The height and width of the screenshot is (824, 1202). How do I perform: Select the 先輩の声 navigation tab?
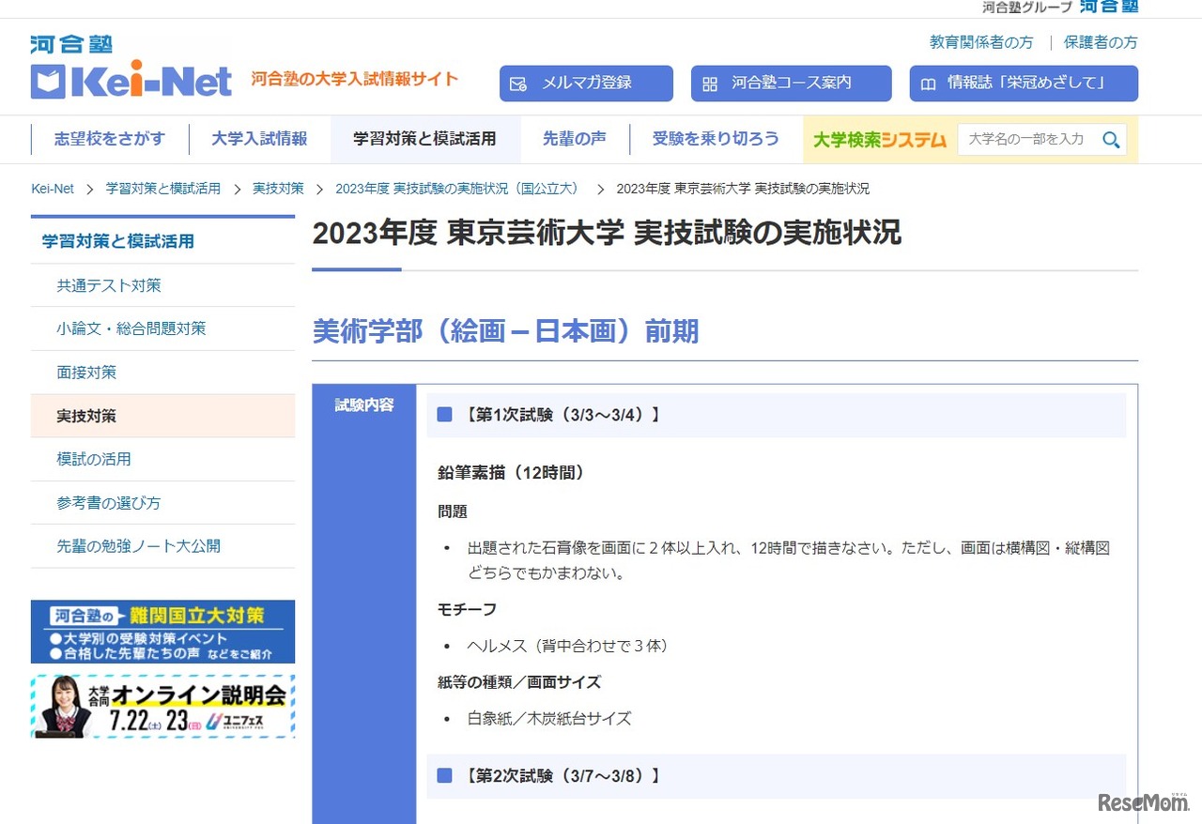pos(574,139)
